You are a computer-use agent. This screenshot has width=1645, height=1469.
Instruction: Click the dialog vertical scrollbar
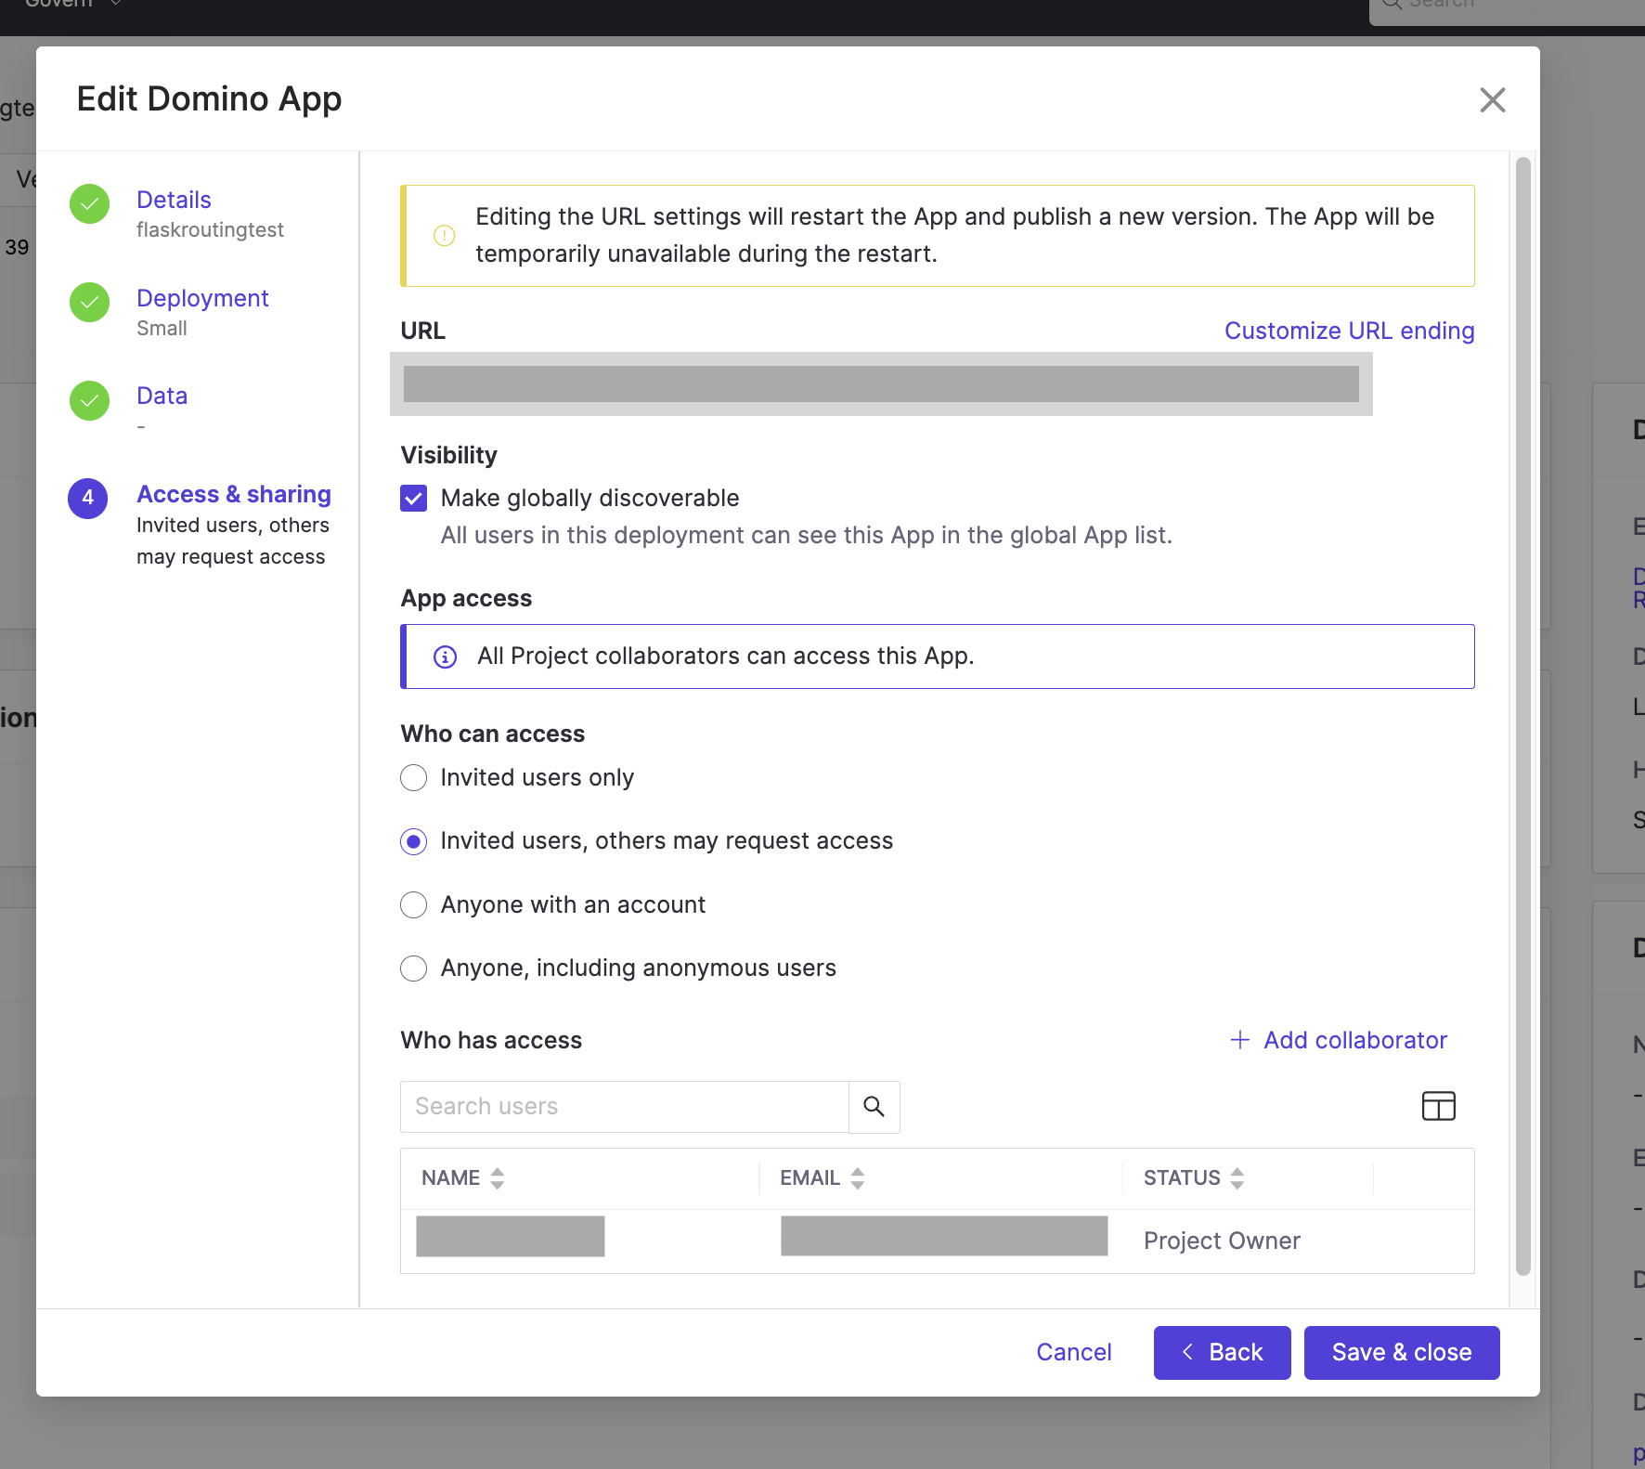(1522, 715)
